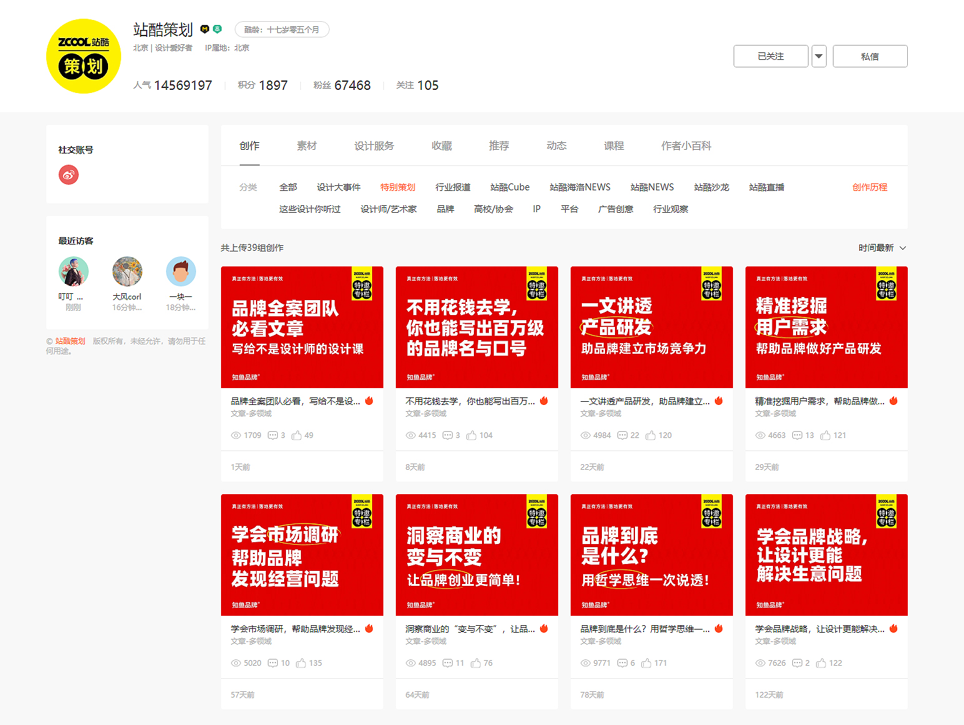Open the 课程 tab
The width and height of the screenshot is (964, 725).
coord(614,145)
